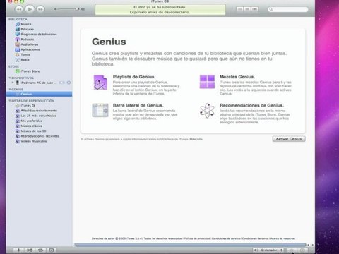Open Aplicaciones library icon
Screen dimensions: 339x254
[x=18, y=49]
